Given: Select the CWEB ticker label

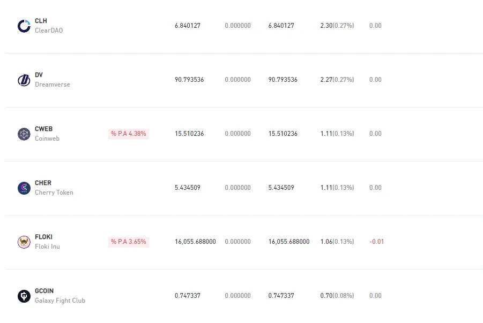Looking at the screenshot, I should (x=44, y=129).
